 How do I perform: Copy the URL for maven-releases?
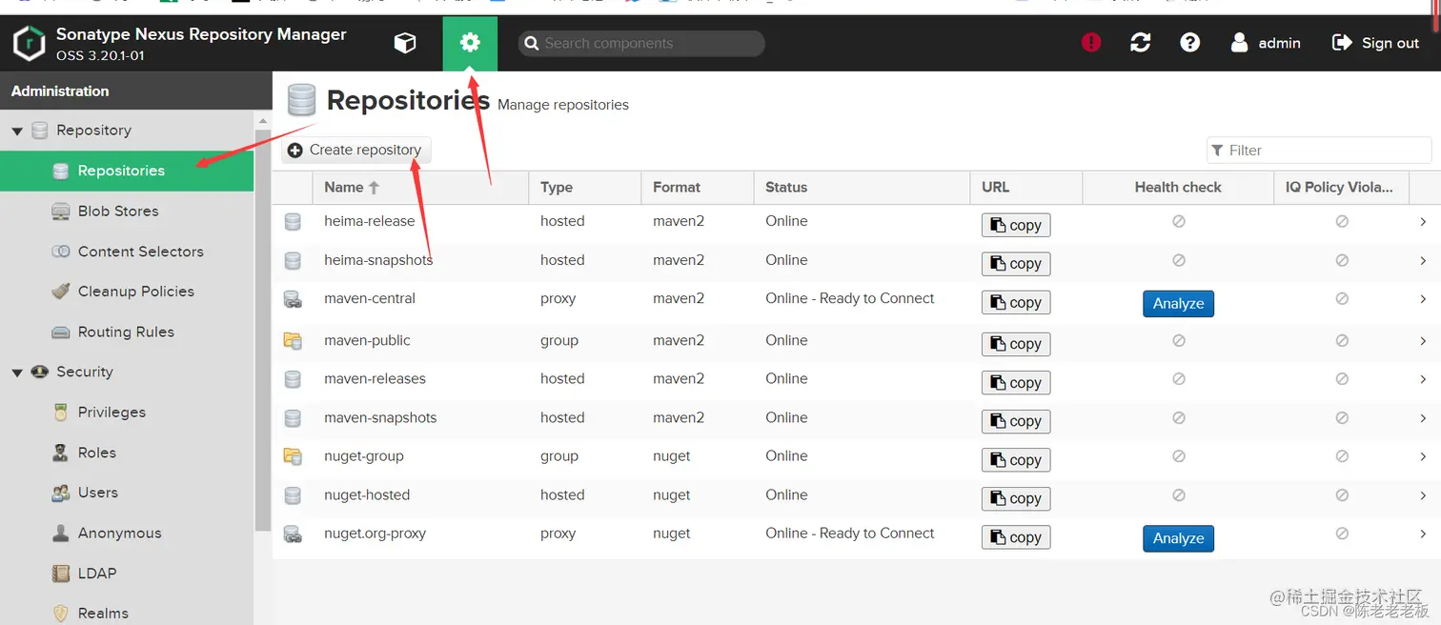(1016, 383)
